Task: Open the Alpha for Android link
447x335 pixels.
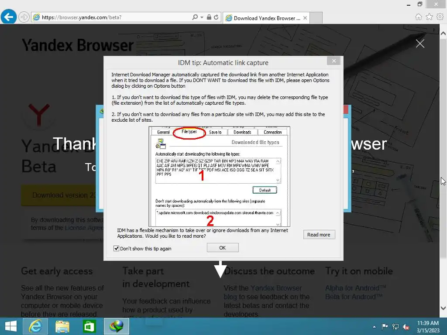Action: click(x=355, y=288)
